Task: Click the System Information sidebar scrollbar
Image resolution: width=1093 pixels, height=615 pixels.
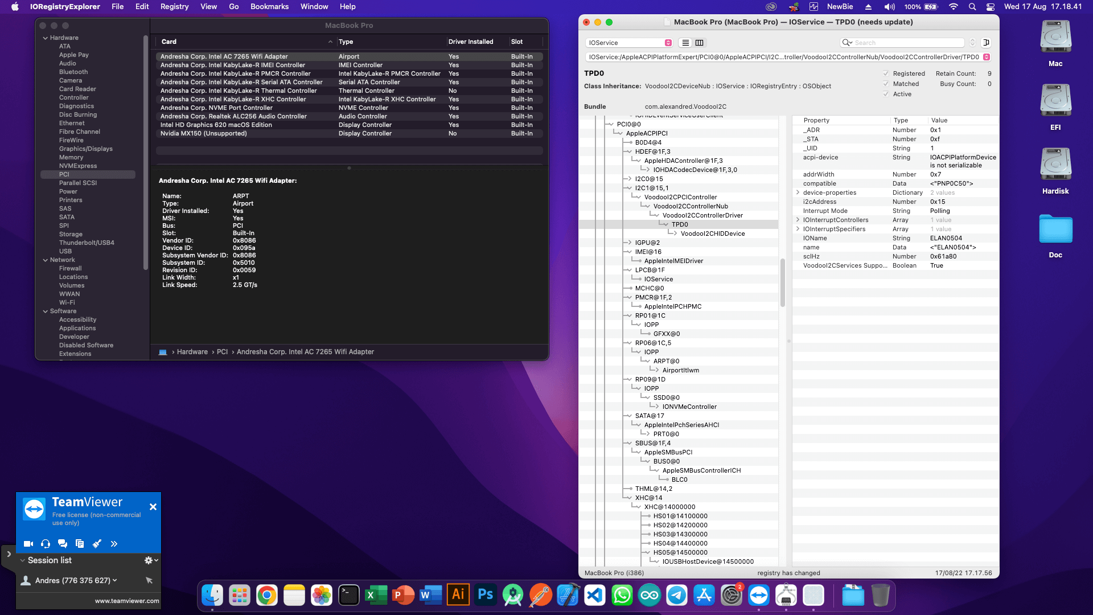Action: pyautogui.click(x=146, y=153)
